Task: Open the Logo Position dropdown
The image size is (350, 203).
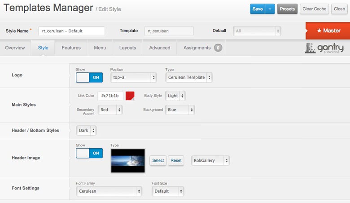Action: coord(133,77)
